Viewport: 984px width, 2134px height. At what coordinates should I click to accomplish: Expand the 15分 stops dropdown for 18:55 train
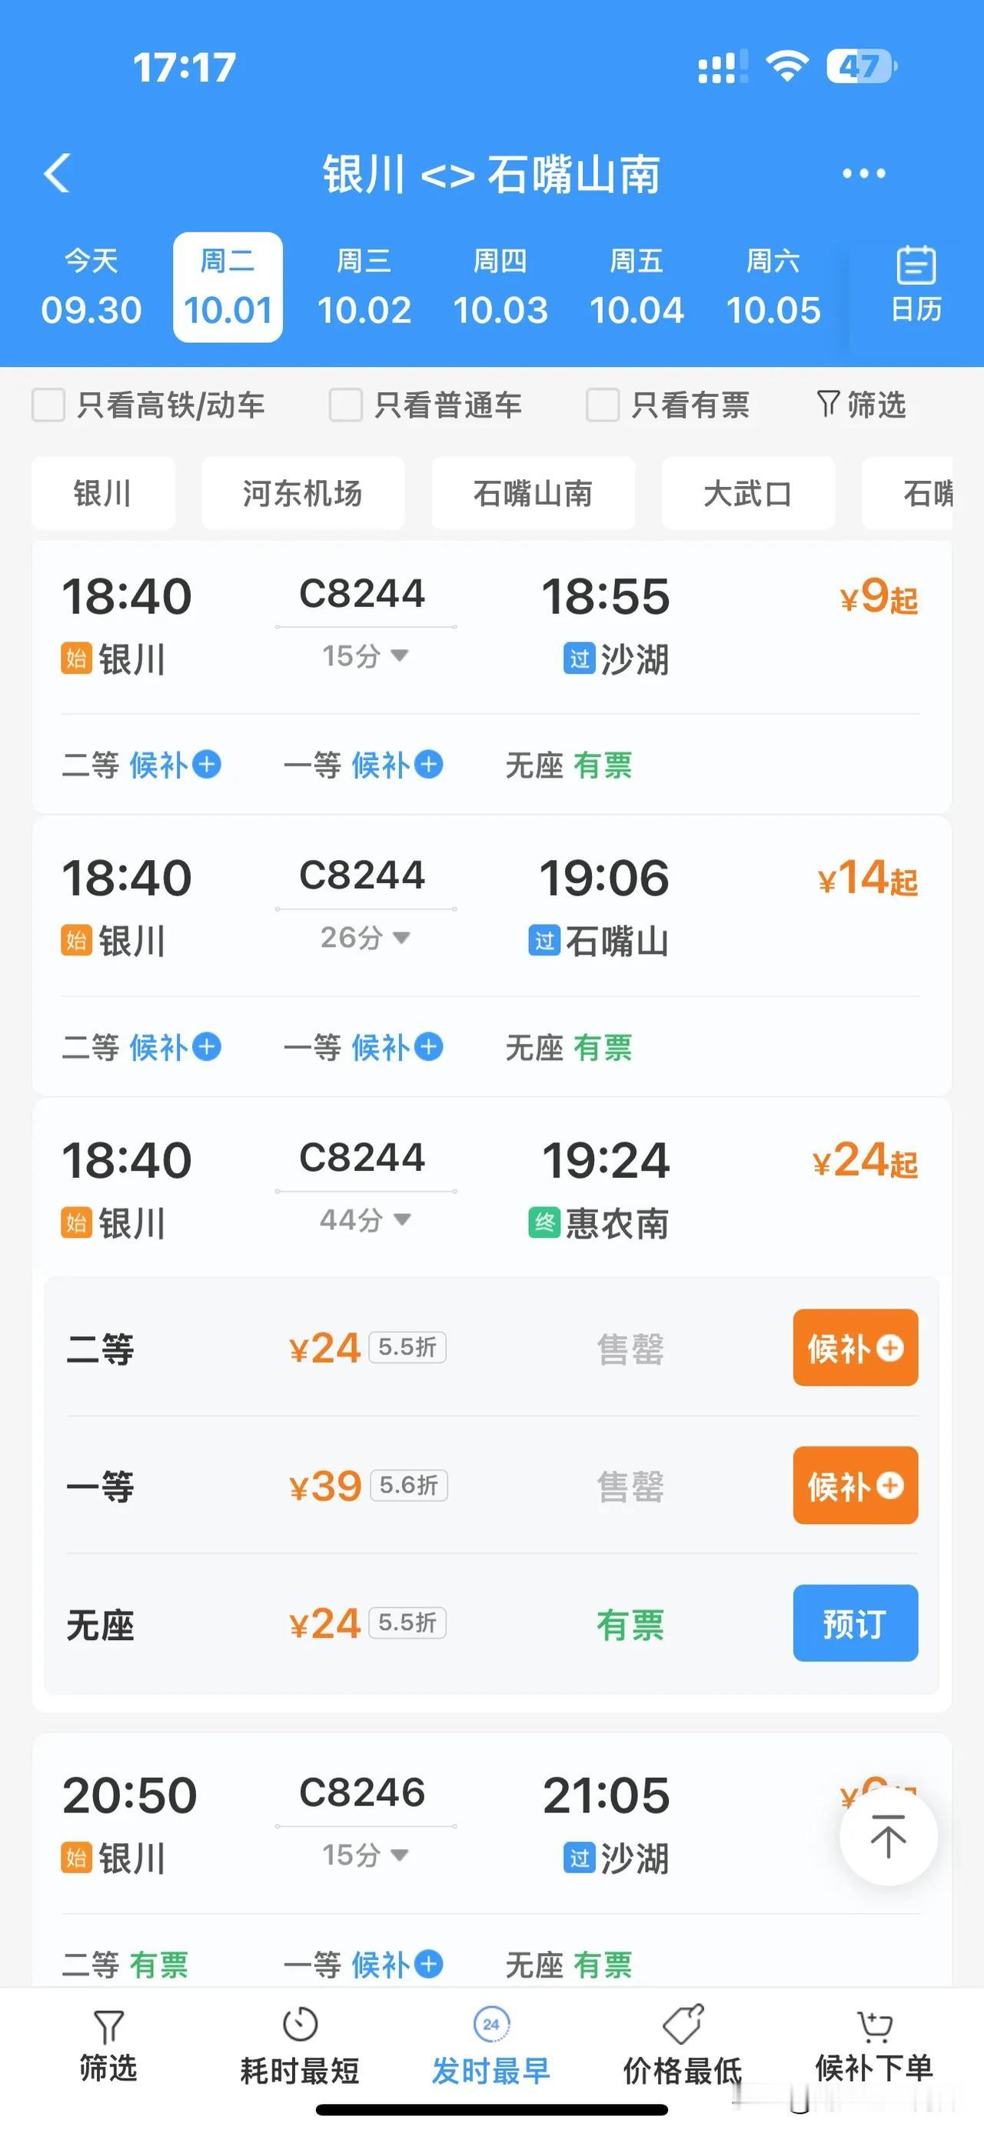point(365,656)
